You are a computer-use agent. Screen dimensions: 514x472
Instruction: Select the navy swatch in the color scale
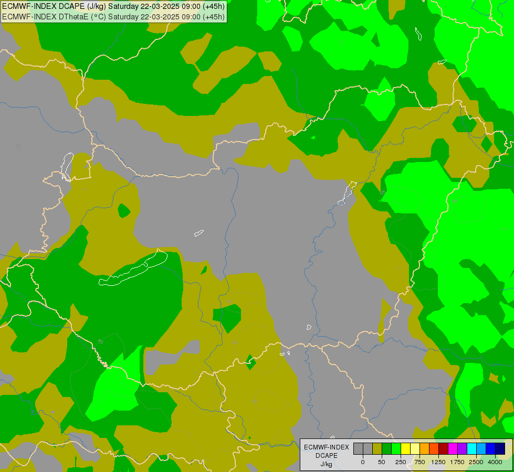500,449
